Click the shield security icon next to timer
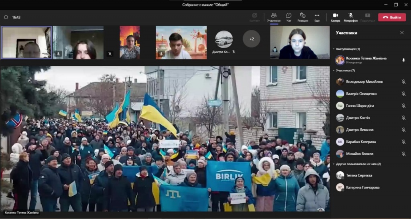Viewport: 411px width, 219px height. pyautogui.click(x=6, y=17)
